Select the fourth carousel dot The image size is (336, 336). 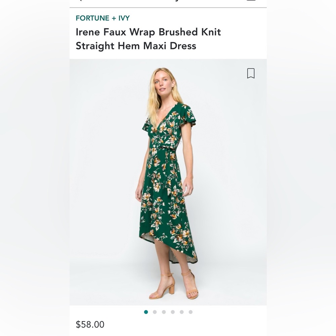click(x=172, y=312)
